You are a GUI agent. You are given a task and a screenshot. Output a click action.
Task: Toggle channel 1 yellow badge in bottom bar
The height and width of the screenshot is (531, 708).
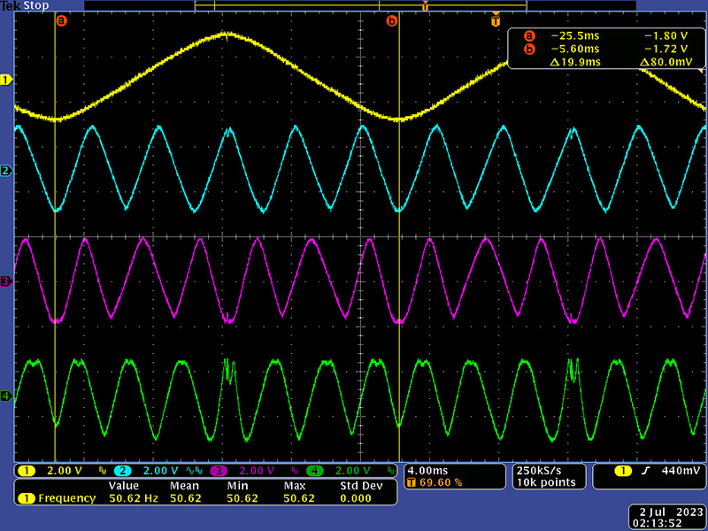click(x=27, y=470)
